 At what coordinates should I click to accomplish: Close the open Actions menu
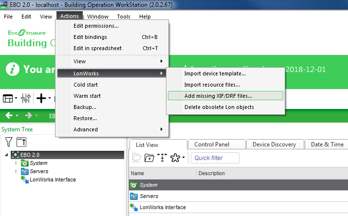click(70, 16)
